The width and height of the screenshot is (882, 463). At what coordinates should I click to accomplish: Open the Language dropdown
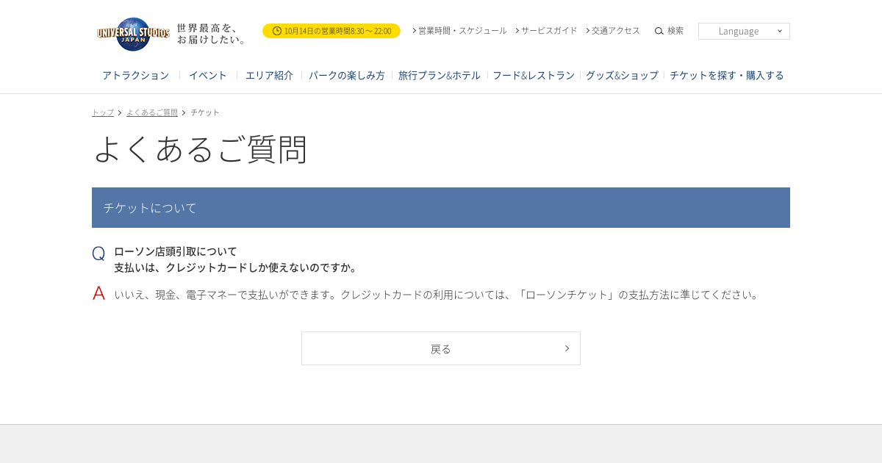(x=744, y=31)
